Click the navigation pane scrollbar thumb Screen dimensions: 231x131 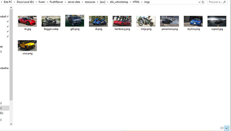point(11,55)
